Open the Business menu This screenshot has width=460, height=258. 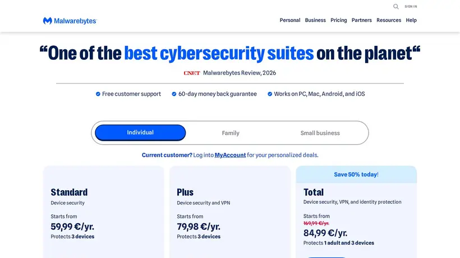click(x=315, y=20)
